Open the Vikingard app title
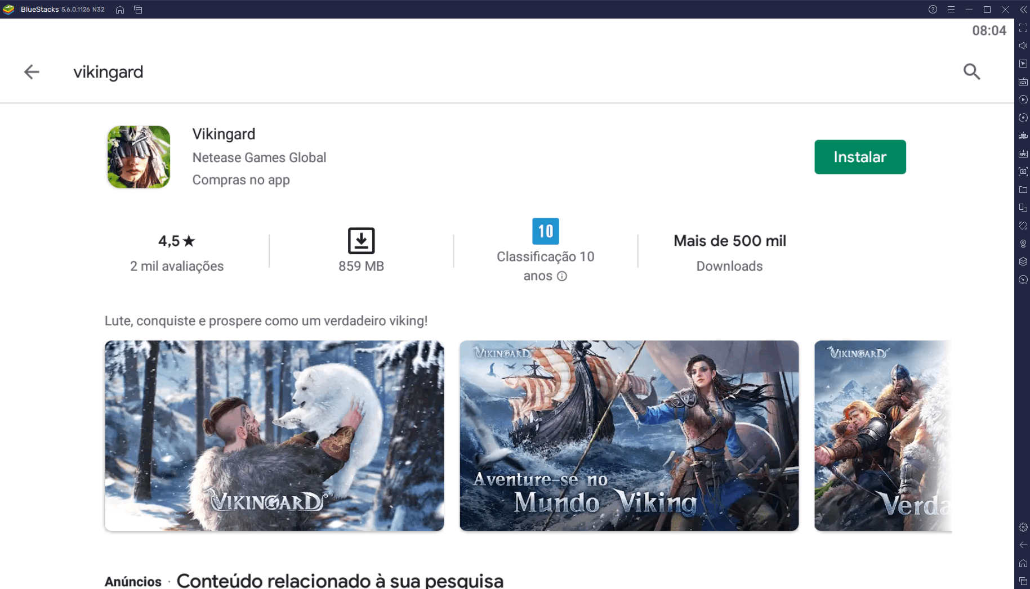1030x589 pixels. pyautogui.click(x=224, y=134)
